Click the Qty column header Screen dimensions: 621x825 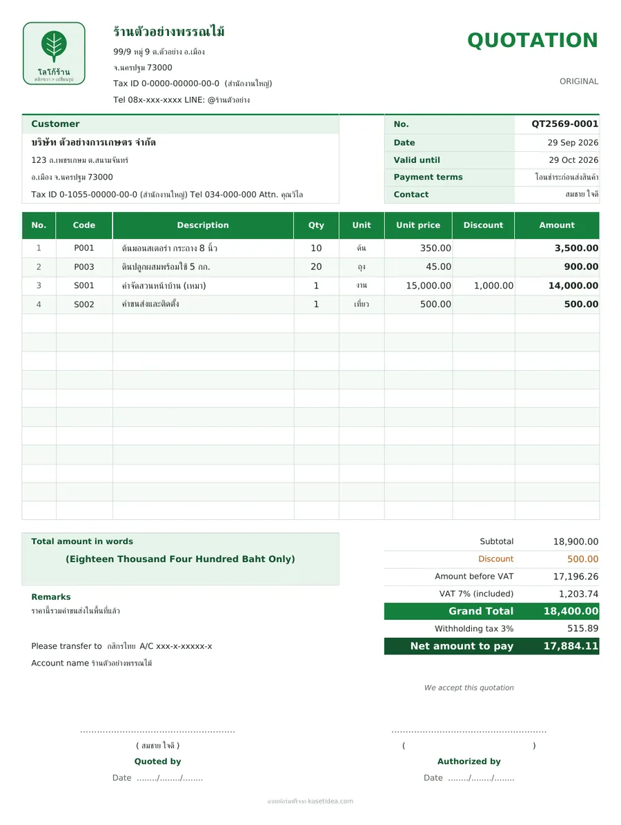[x=316, y=225]
